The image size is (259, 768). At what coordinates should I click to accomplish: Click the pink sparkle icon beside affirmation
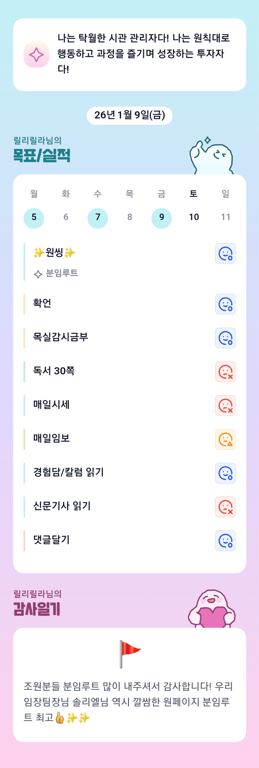coord(36,55)
